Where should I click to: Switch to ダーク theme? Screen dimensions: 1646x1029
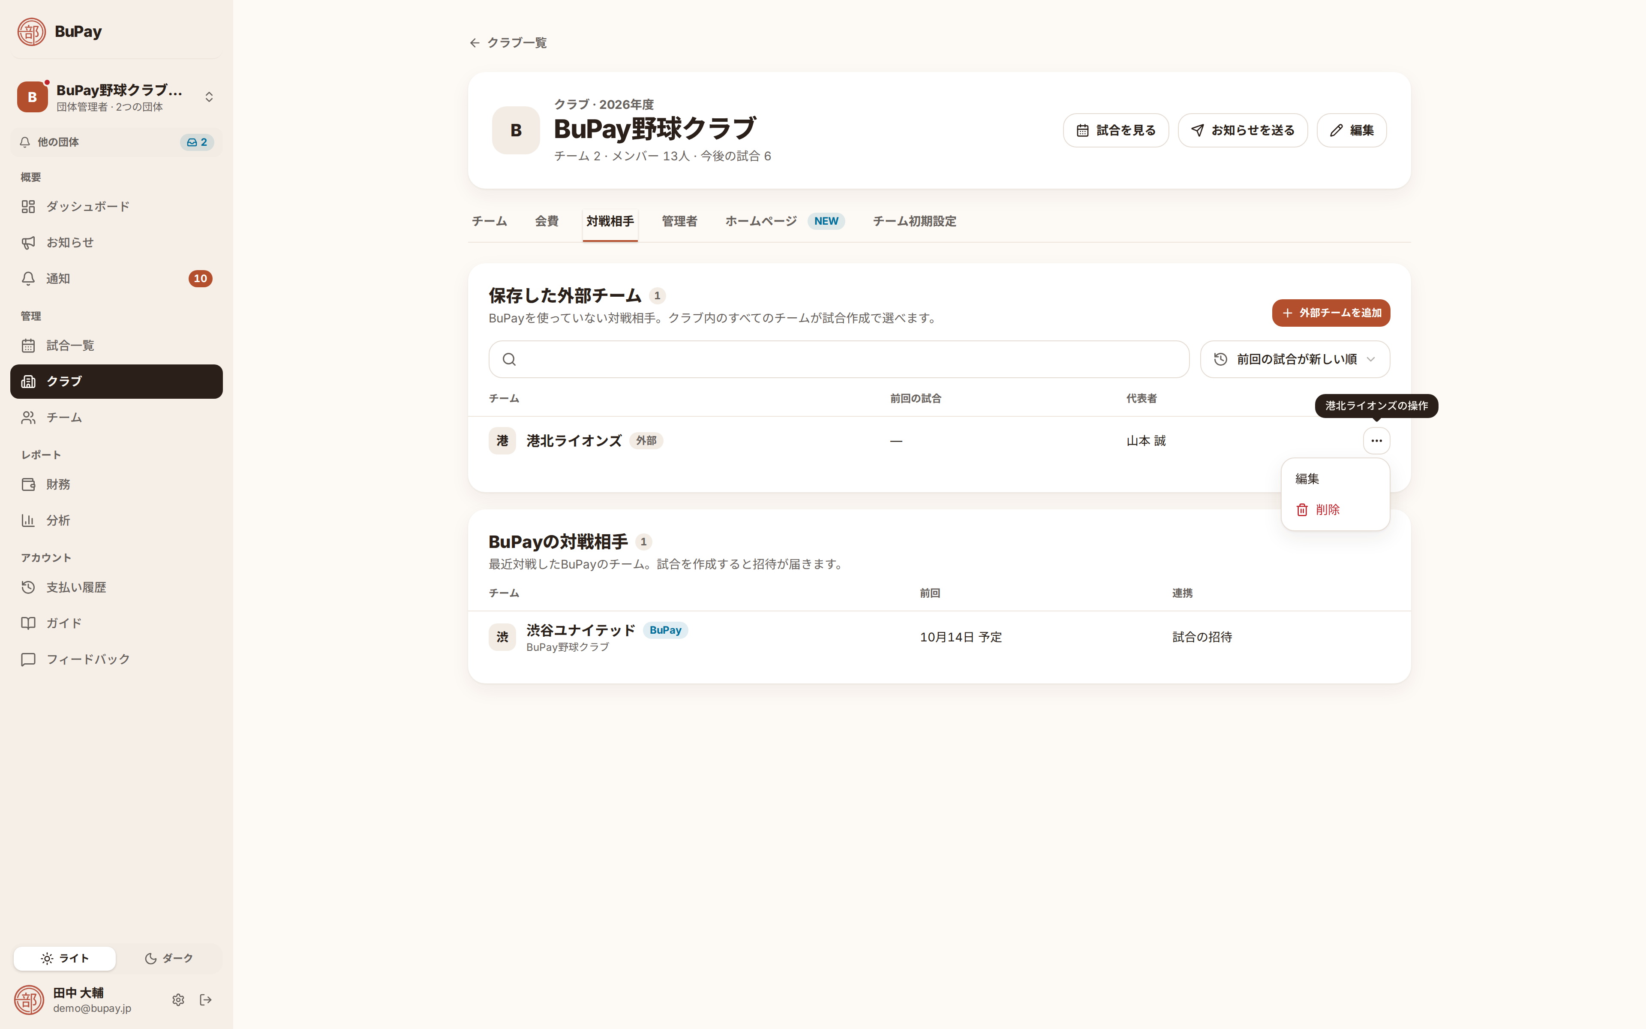click(169, 958)
